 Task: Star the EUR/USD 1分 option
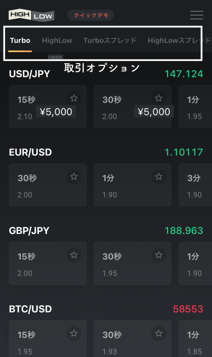pyautogui.click(x=159, y=177)
